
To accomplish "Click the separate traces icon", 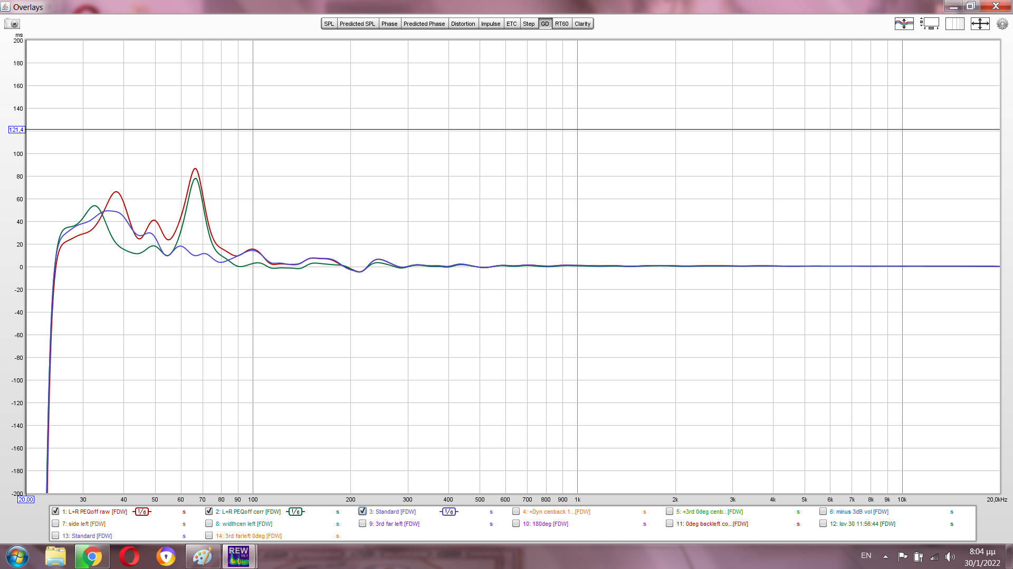I will click(904, 24).
